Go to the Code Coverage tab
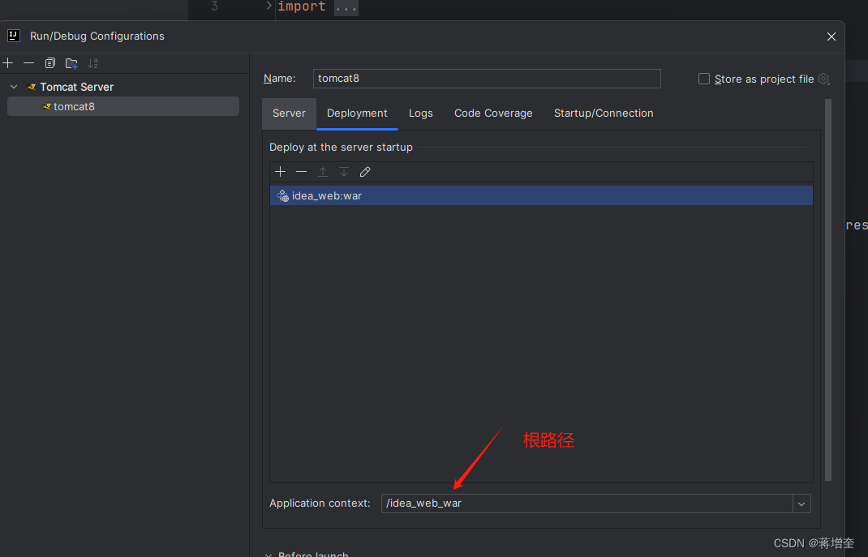This screenshot has height=557, width=868. coord(493,114)
